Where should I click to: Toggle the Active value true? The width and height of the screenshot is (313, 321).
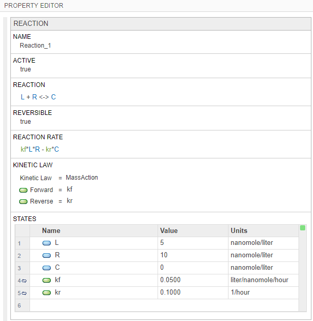pyautogui.click(x=25, y=69)
